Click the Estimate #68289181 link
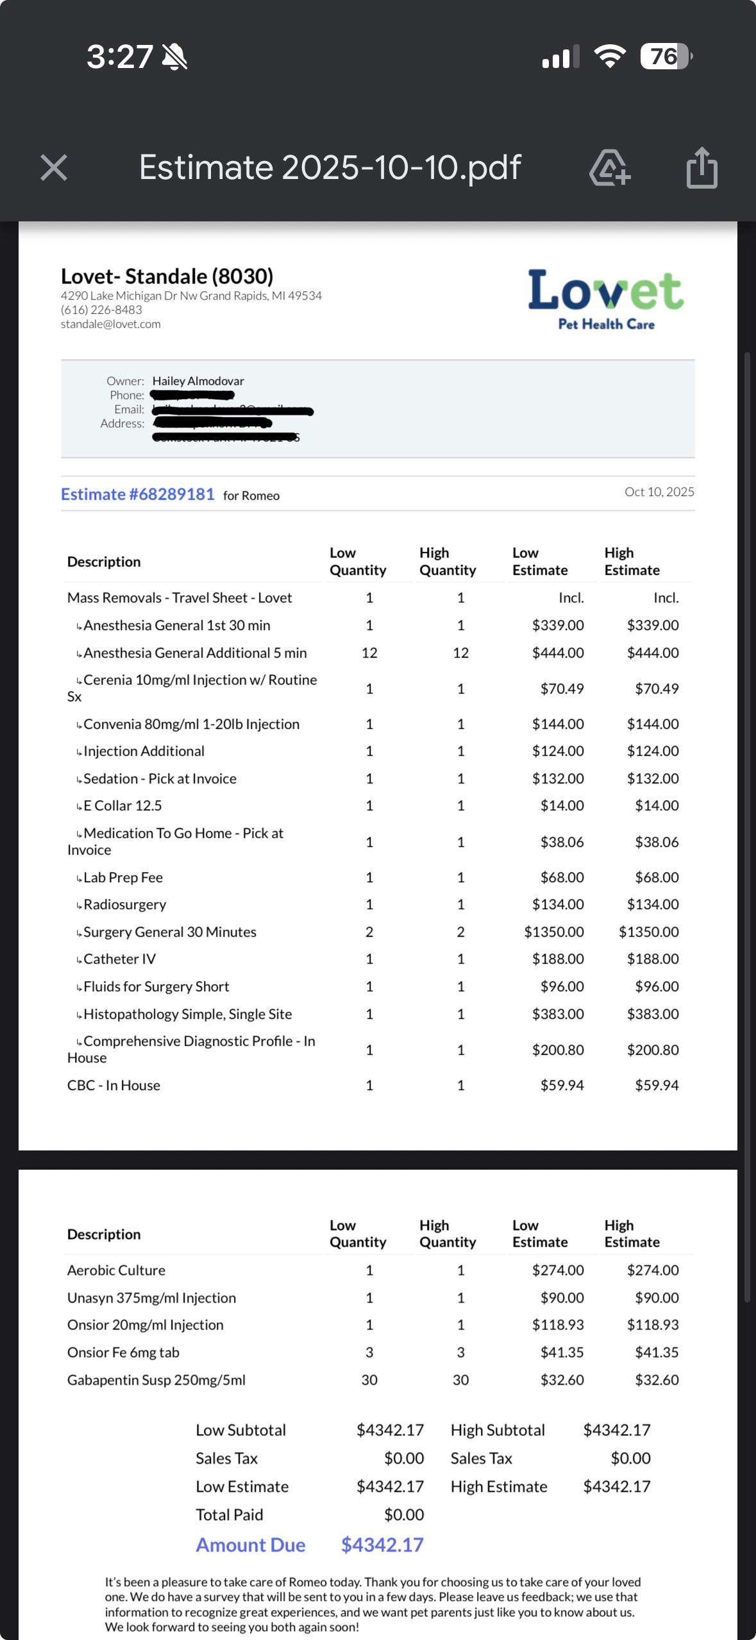This screenshot has width=756, height=1640. (x=137, y=494)
